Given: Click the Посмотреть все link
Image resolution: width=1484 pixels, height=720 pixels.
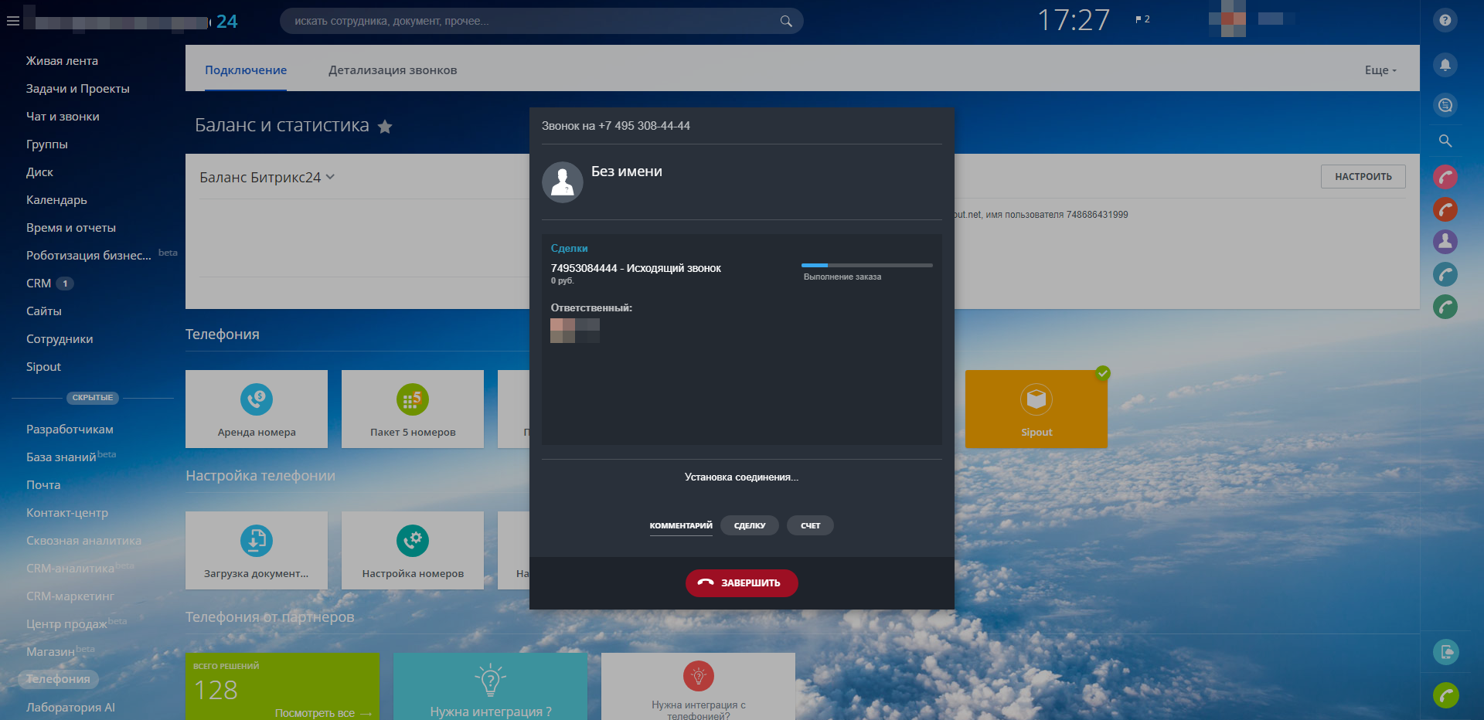Looking at the screenshot, I should click(323, 713).
